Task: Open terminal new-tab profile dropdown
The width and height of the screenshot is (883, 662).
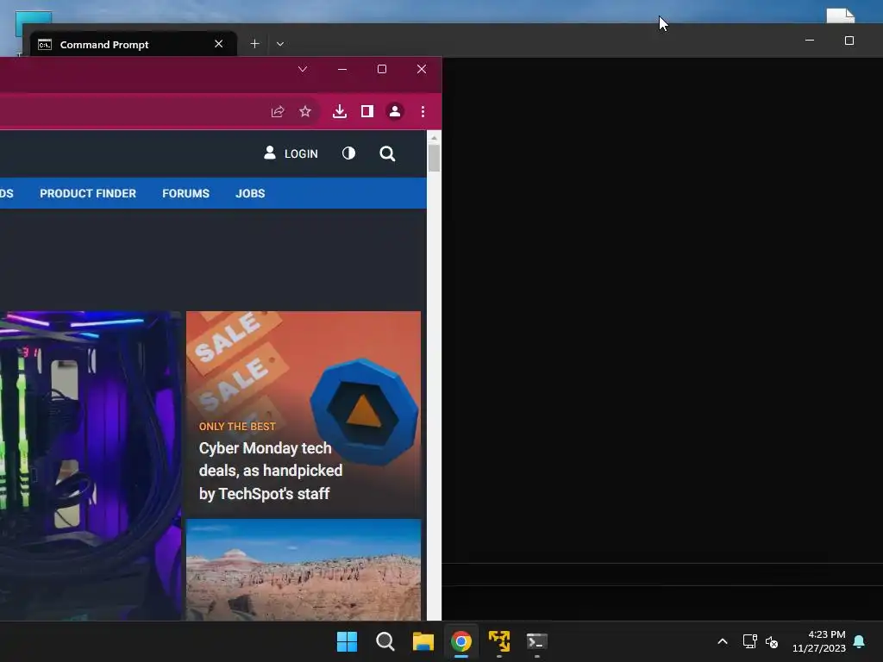Action: point(280,43)
